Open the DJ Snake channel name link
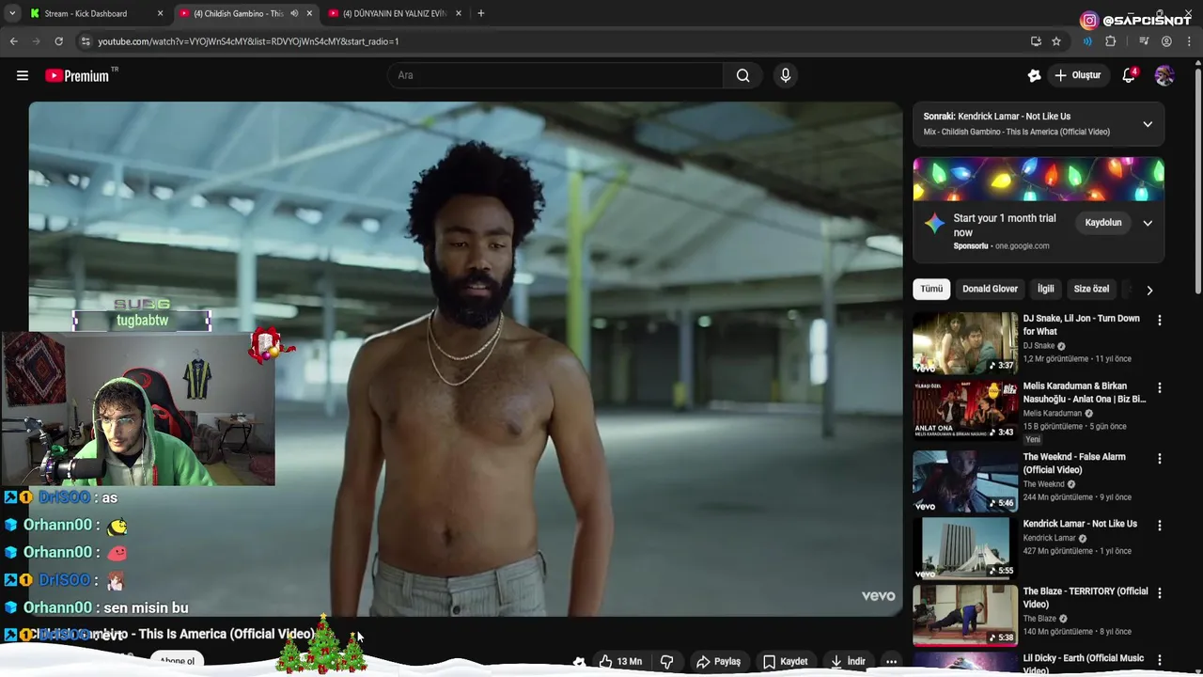 point(1039,346)
